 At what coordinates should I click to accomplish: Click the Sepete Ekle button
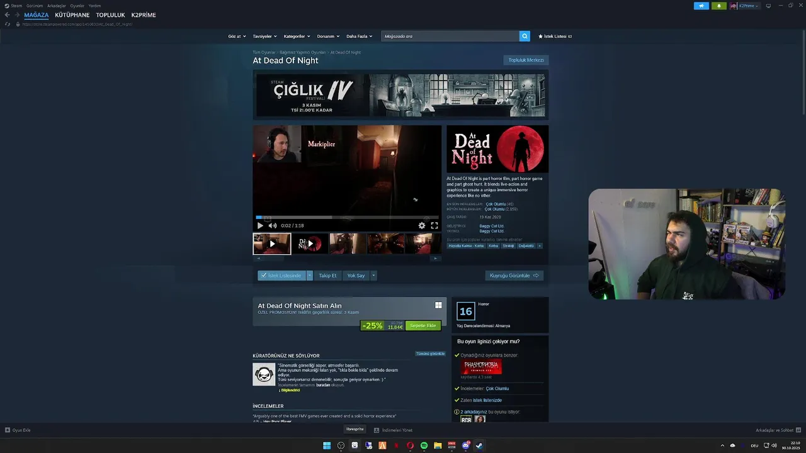pos(423,325)
